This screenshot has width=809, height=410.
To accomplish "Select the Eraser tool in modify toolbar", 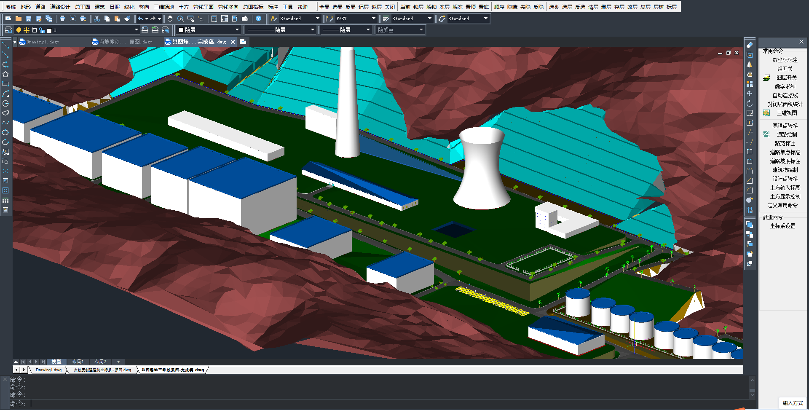I will [749, 45].
